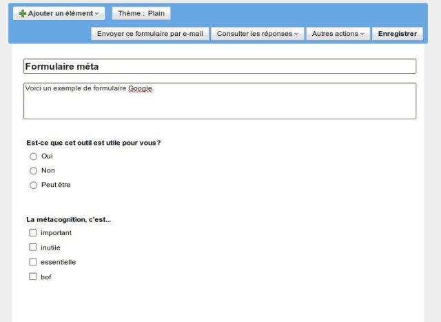Screen dimensions: 441x322
Task: Tick the essentielle checkbox
Action: (x=33, y=262)
